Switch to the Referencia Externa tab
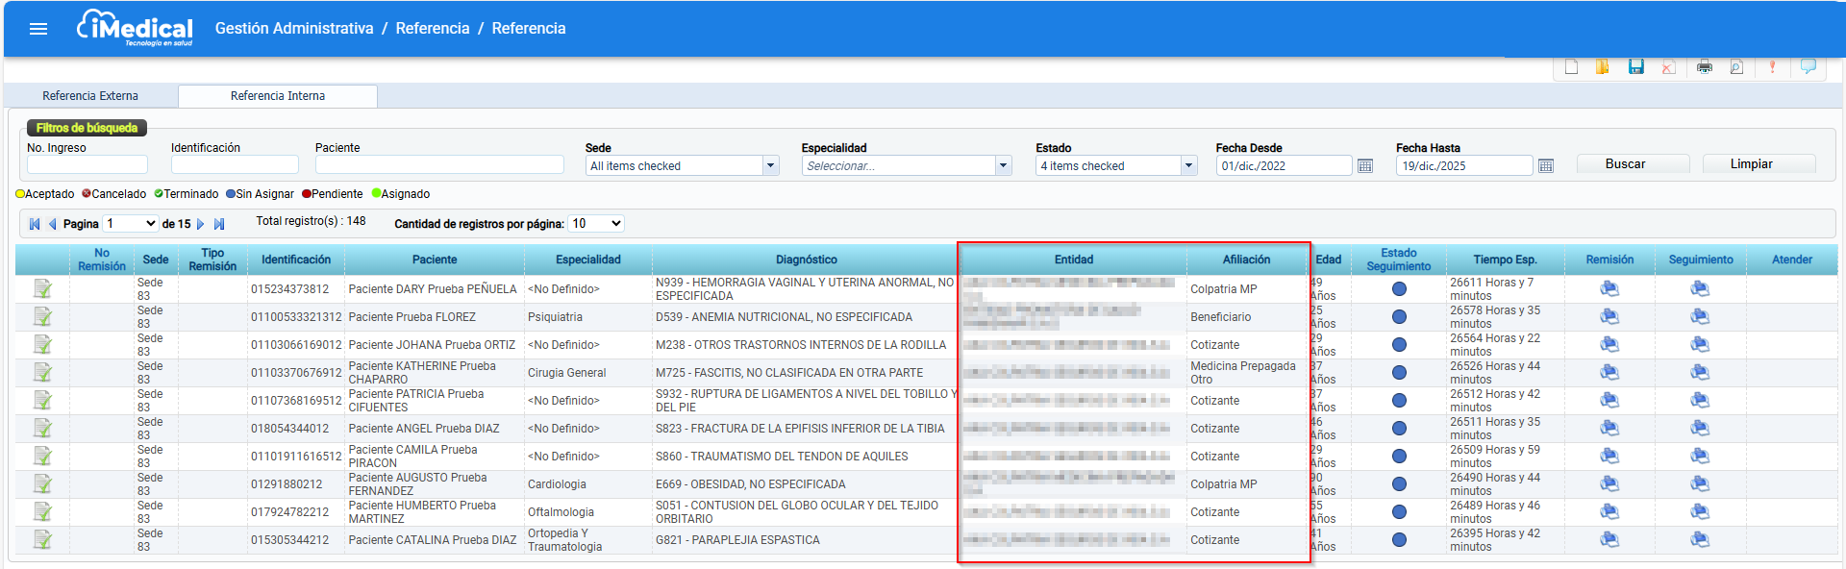The width and height of the screenshot is (1846, 569). click(x=90, y=95)
